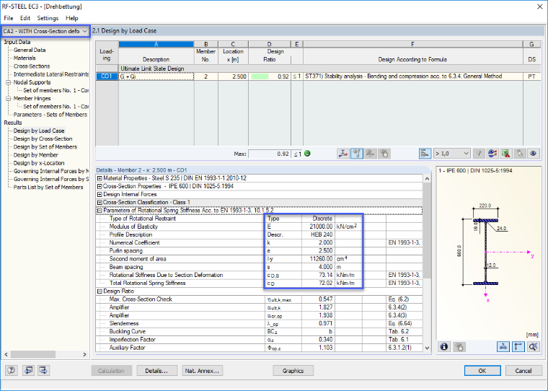Click the eye view mode icon
This screenshot has height=391, width=548.
[533, 154]
